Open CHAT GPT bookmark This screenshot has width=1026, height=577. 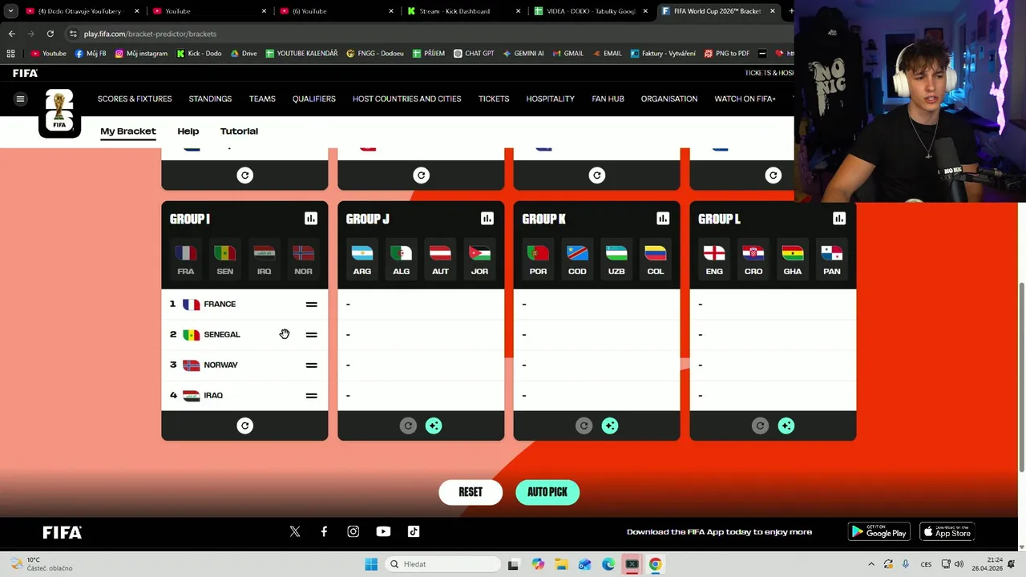[x=474, y=54]
